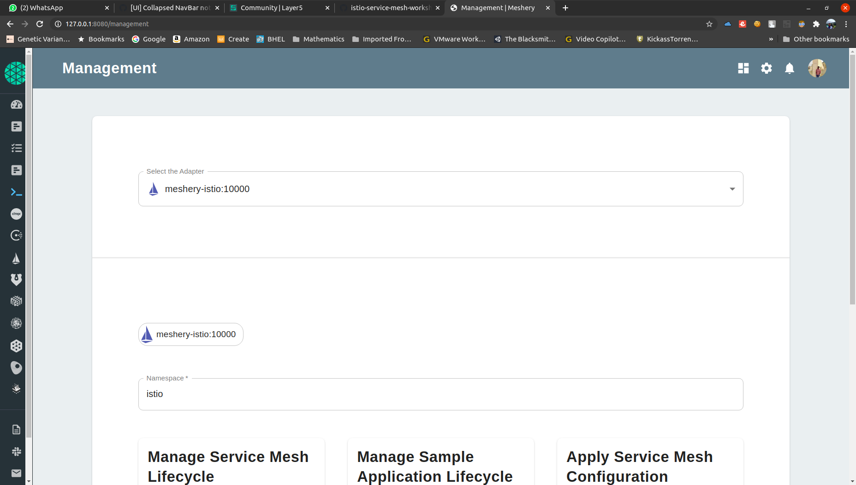856x485 pixels.
Task: Open the Create bookmark
Action: pos(233,39)
